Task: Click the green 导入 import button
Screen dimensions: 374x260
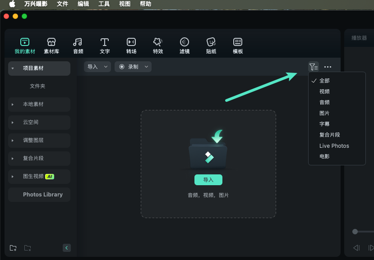Action: (x=208, y=180)
